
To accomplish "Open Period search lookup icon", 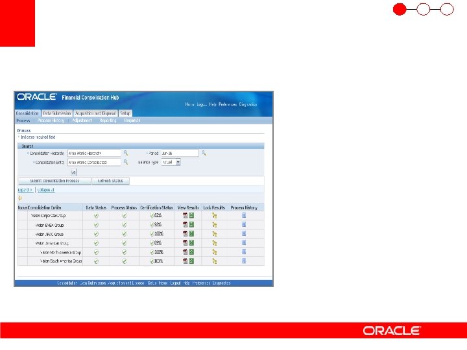I will click(204, 153).
